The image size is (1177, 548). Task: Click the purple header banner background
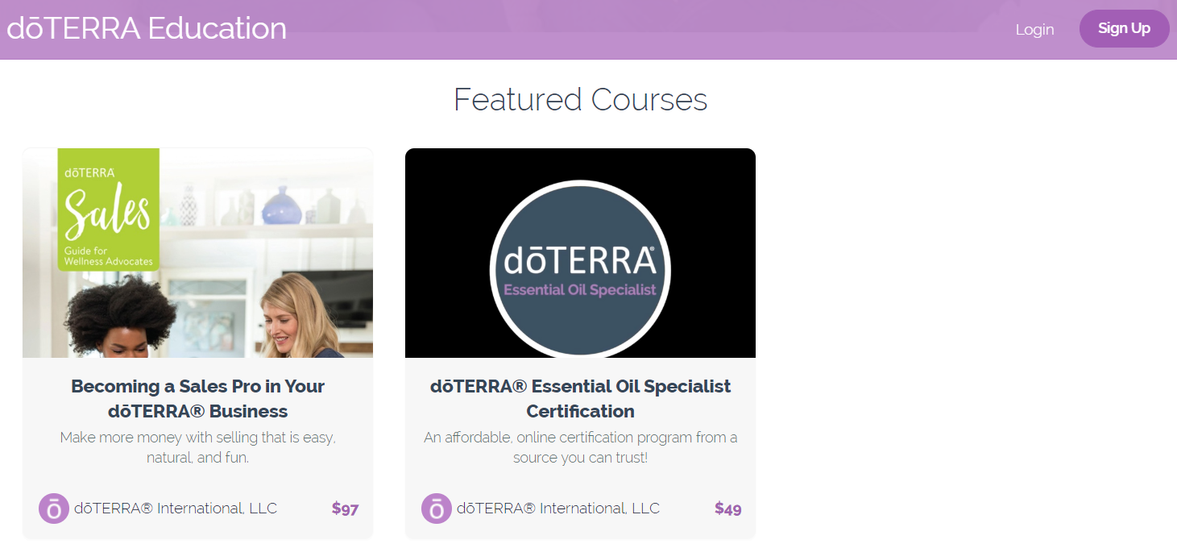click(644, 29)
